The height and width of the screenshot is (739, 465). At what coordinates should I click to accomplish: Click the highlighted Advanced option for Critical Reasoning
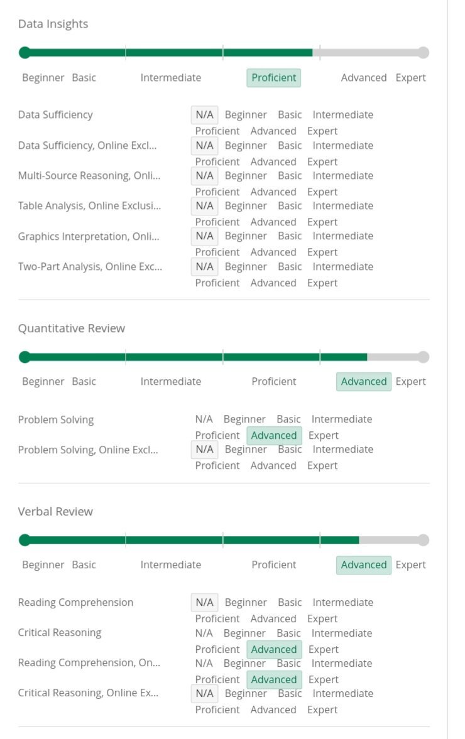273,649
